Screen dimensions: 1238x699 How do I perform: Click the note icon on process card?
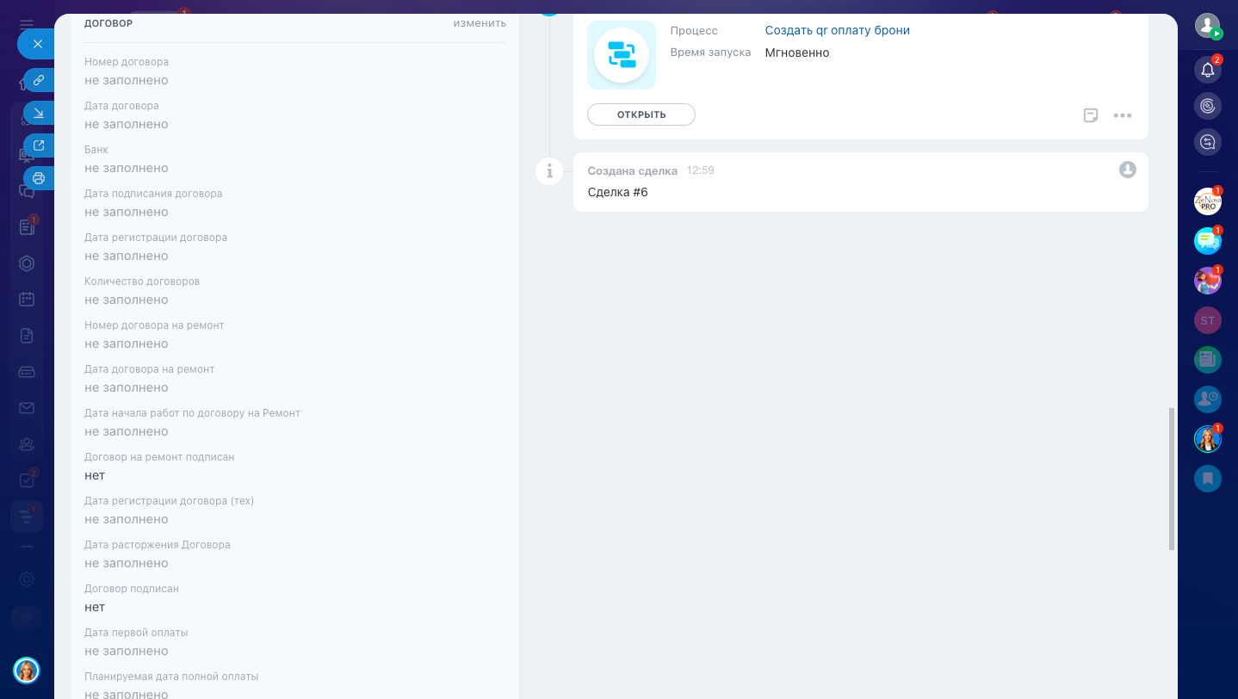(1091, 115)
